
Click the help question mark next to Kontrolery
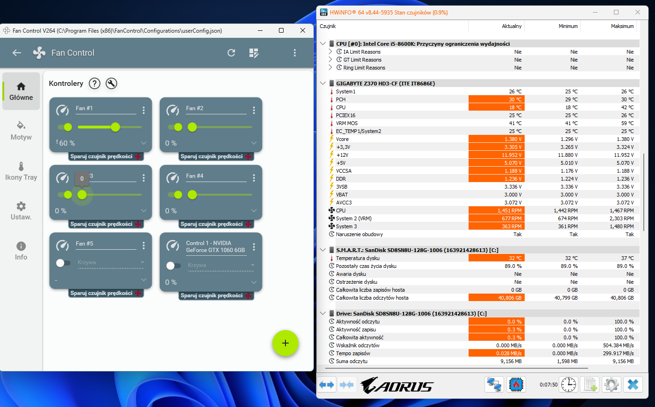click(94, 84)
